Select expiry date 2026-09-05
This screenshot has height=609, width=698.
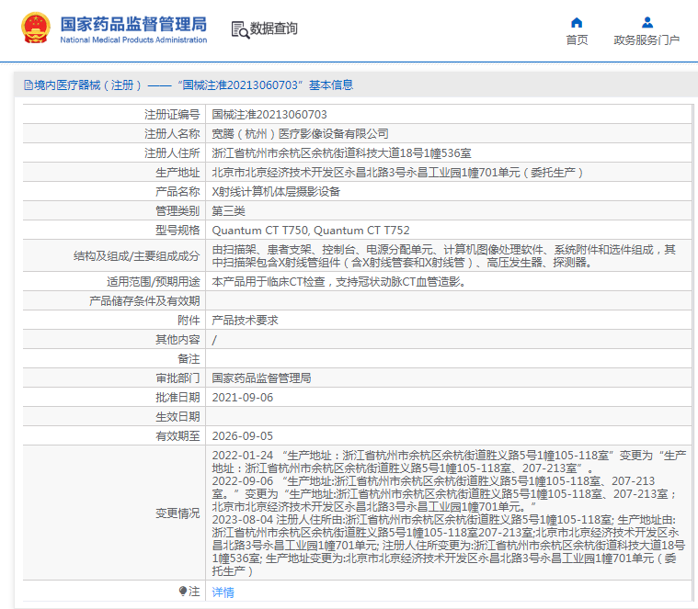tap(243, 436)
